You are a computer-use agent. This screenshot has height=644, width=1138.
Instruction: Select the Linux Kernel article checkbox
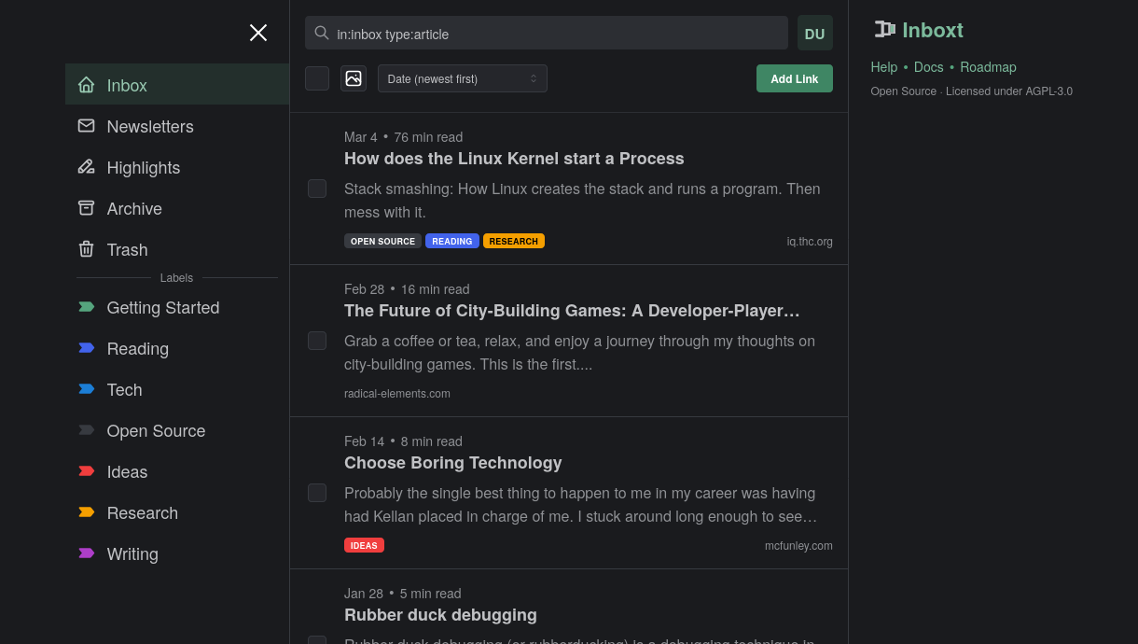[317, 189]
